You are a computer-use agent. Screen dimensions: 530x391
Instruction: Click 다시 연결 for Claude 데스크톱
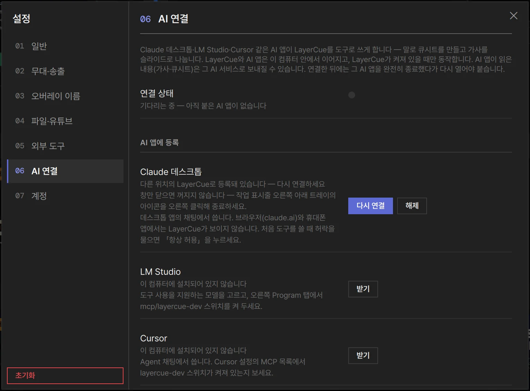370,206
